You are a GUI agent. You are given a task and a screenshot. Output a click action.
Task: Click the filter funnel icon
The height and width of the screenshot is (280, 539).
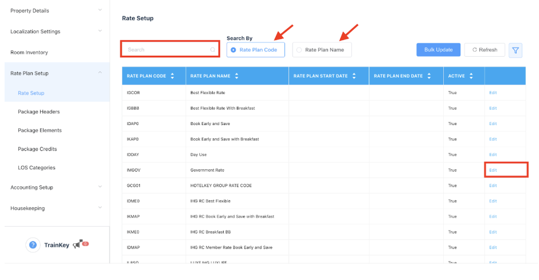(515, 50)
